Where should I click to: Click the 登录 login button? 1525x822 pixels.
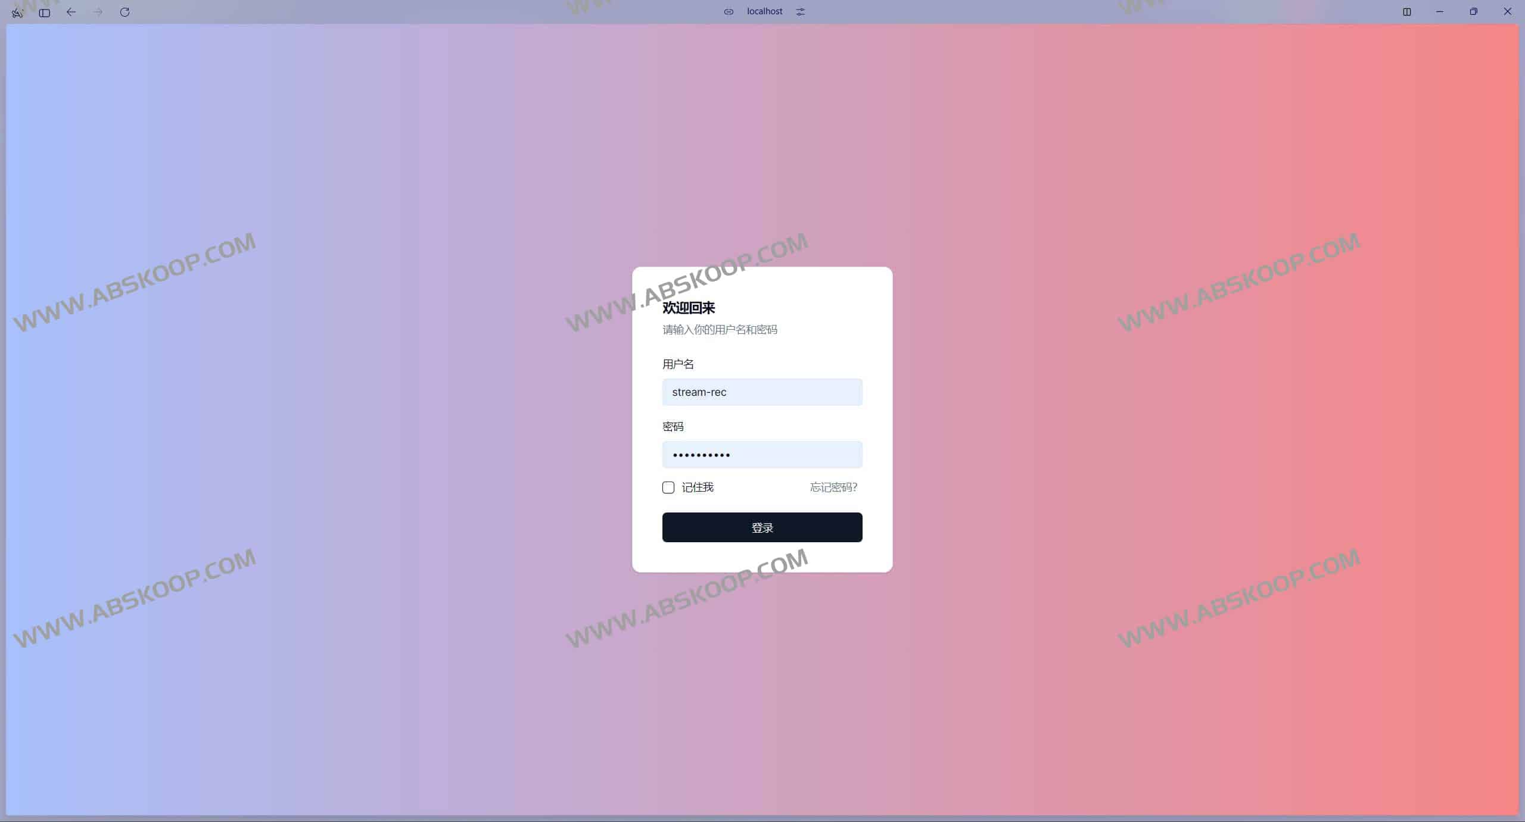[x=761, y=527]
